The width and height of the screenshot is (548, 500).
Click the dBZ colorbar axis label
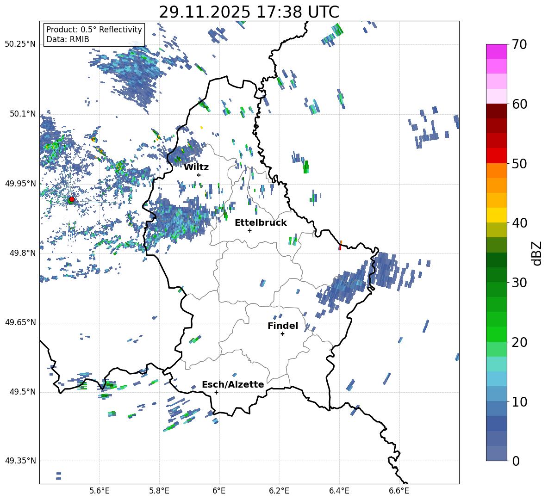click(x=537, y=253)
